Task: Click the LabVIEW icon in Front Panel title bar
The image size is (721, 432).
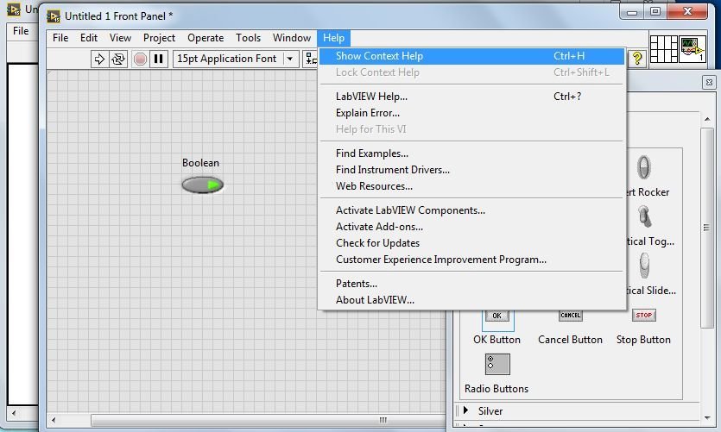Action: (x=54, y=16)
